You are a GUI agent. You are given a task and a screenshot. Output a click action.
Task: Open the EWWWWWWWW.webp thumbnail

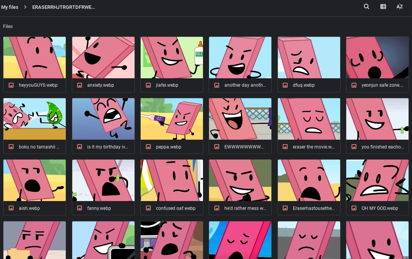240,119
